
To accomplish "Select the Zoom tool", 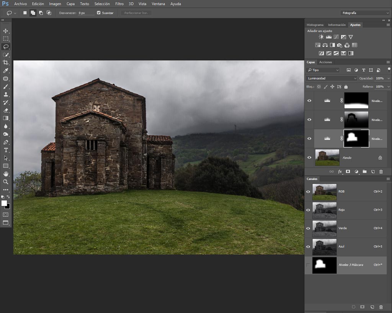I will pos(5,182).
